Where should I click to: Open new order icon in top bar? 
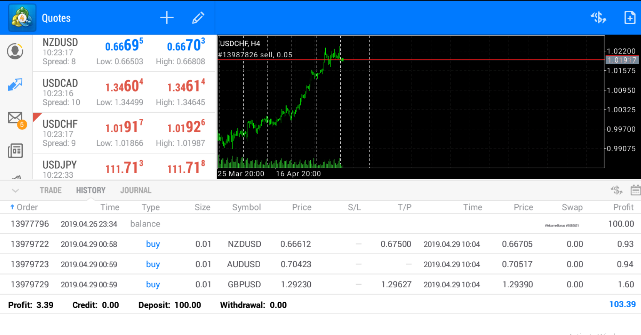pos(598,18)
